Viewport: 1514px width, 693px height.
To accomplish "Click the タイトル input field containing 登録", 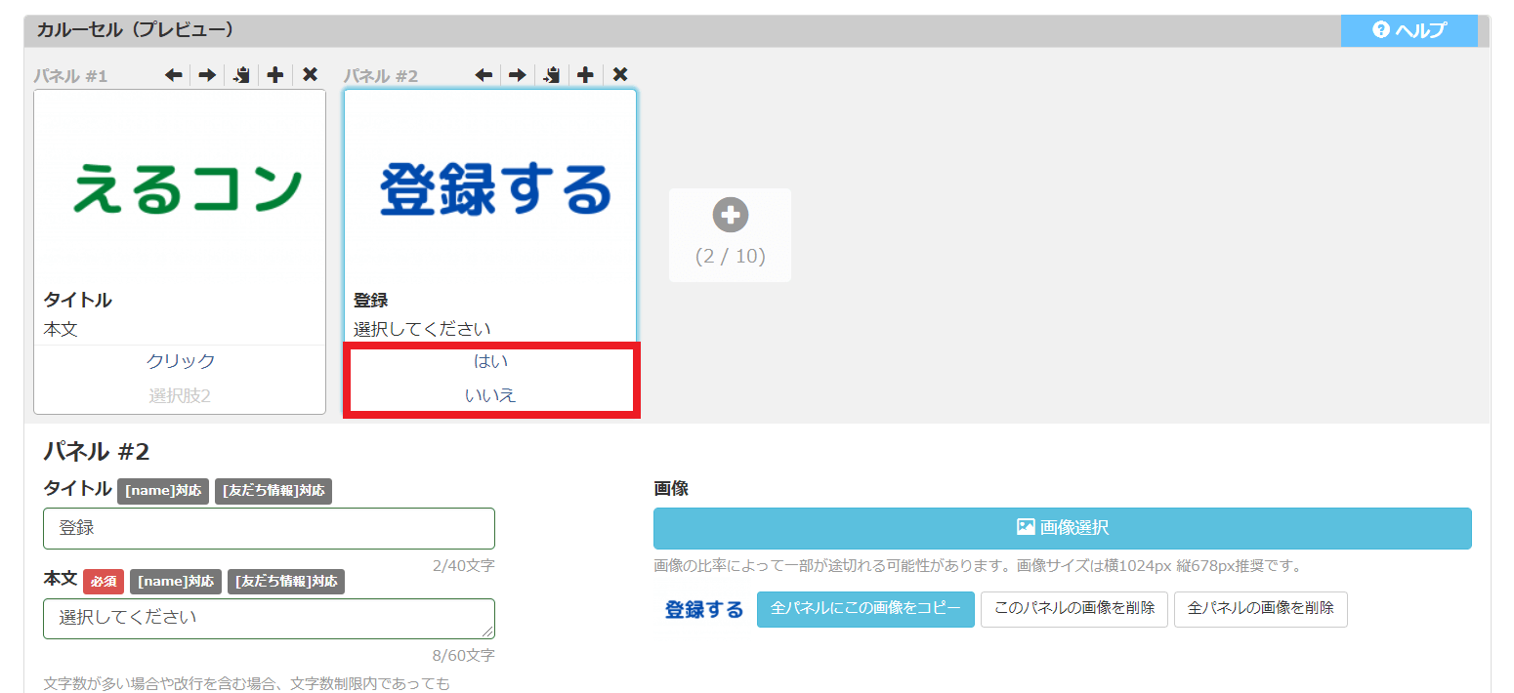I will point(269,528).
